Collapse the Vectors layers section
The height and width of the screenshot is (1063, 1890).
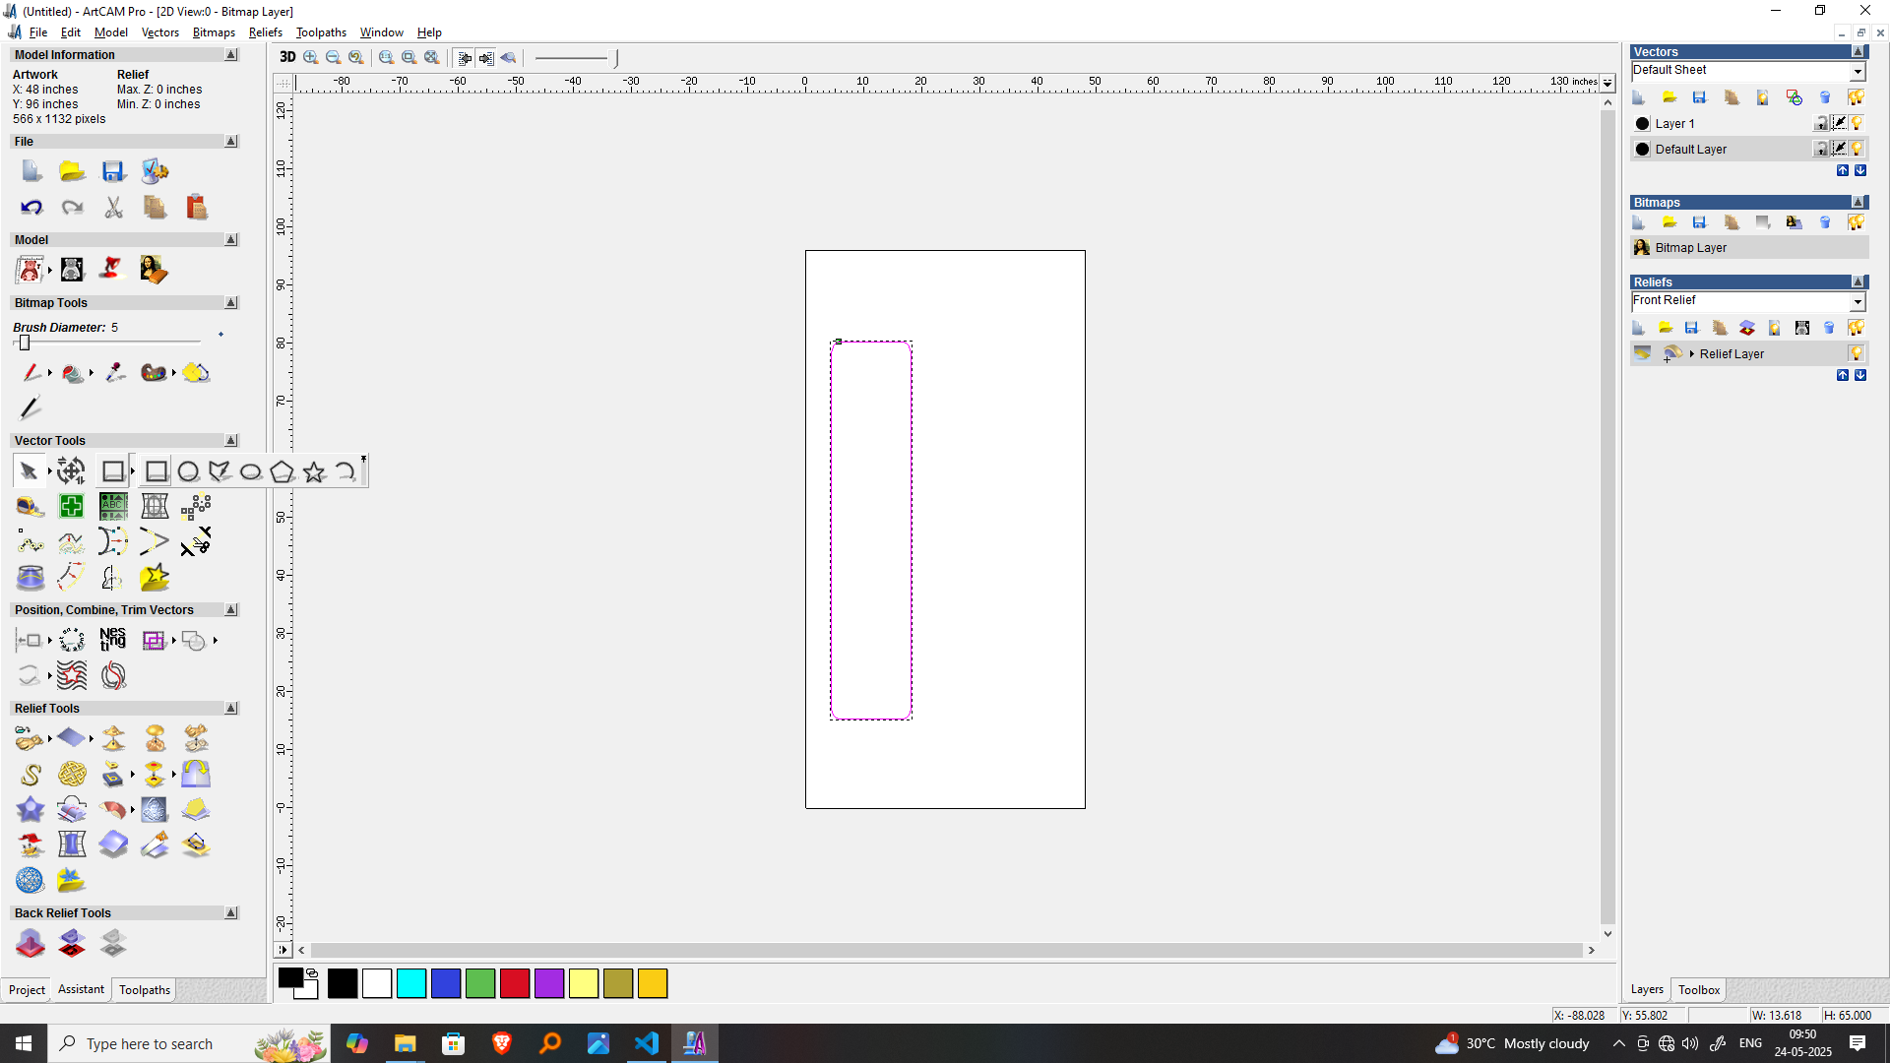tap(1858, 52)
